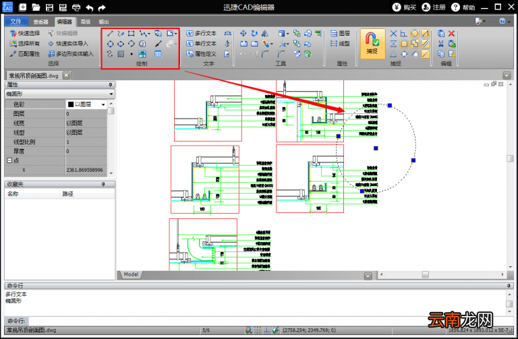Select the Ellipse drawing tool
Viewport: 518px width, 339px height.
[x=121, y=44]
